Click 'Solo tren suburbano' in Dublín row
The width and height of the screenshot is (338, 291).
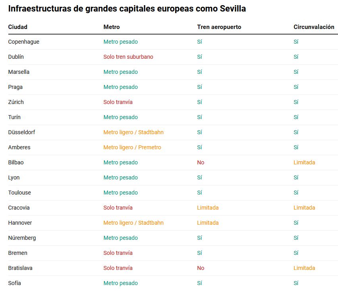point(128,57)
